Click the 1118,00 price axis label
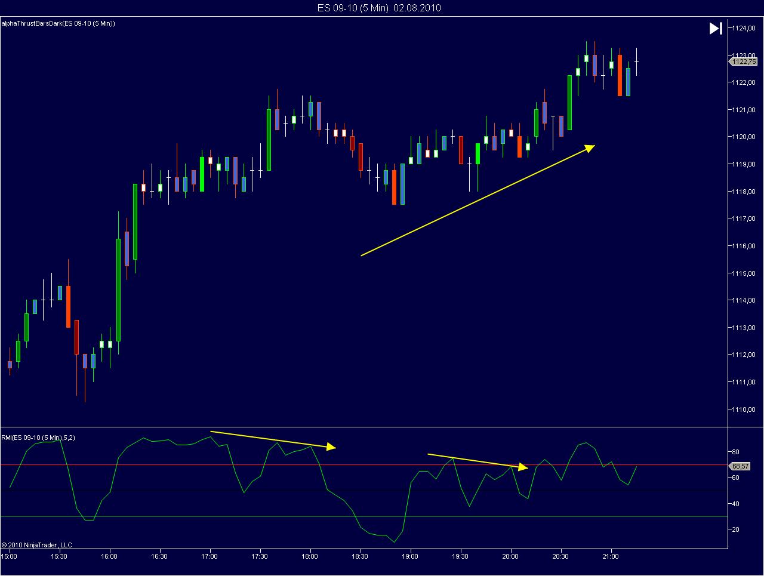764x576 pixels. click(744, 192)
